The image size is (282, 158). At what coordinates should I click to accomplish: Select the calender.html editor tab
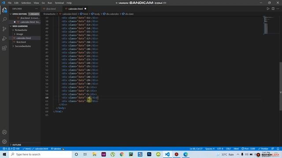(75, 9)
